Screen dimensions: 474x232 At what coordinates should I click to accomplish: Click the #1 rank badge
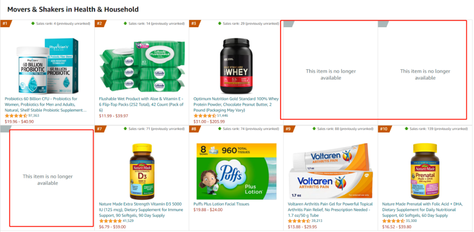pyautogui.click(x=5, y=23)
